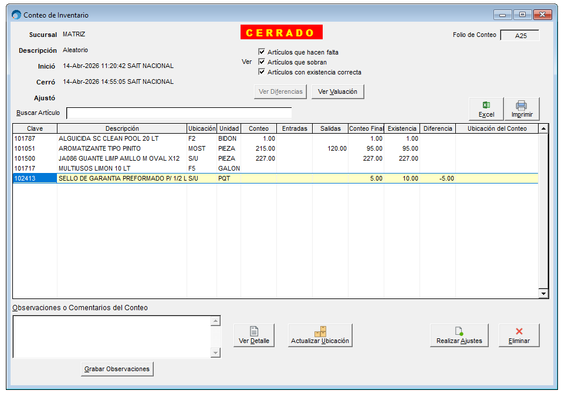Delete the count with Eliminar
The width and height of the screenshot is (565, 404).
[519, 335]
